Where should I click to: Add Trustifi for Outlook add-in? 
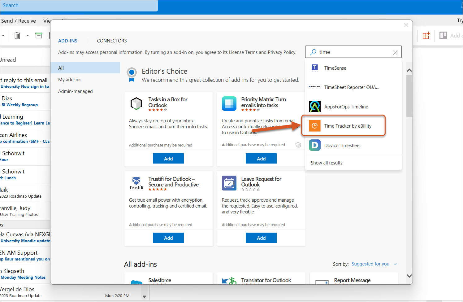tap(168, 238)
